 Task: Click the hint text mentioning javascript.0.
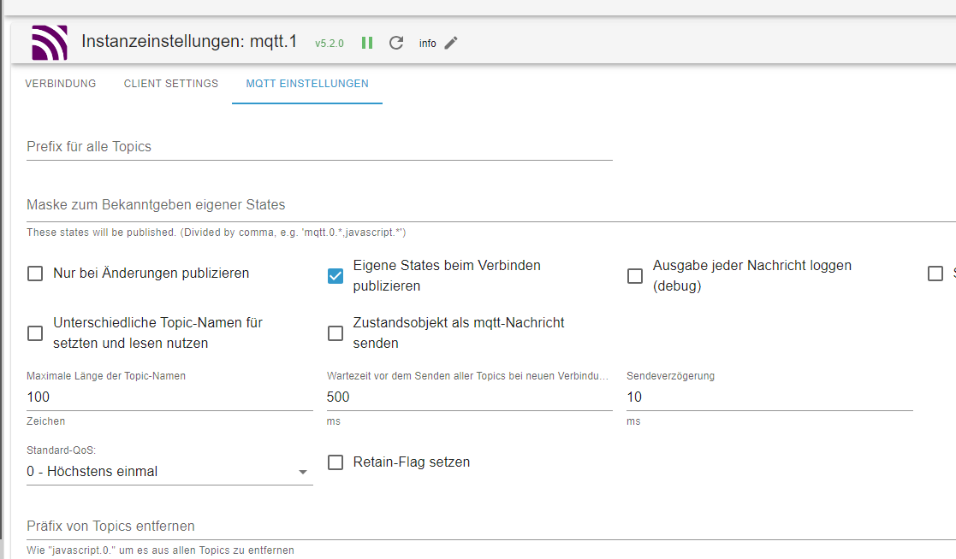tap(160, 550)
